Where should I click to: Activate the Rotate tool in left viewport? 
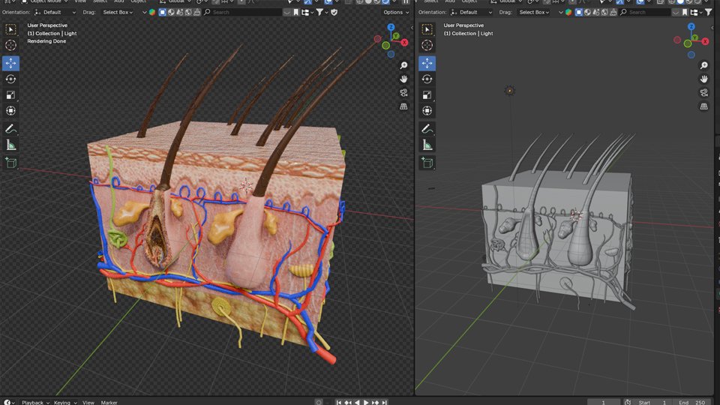click(10, 79)
